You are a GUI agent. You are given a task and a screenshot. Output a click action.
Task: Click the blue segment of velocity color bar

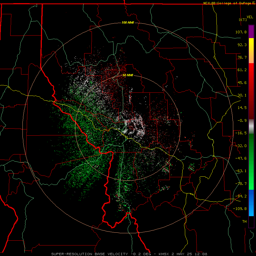click(x=251, y=203)
